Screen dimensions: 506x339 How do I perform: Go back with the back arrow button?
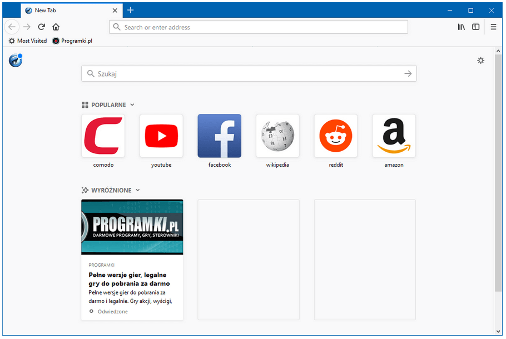point(12,27)
